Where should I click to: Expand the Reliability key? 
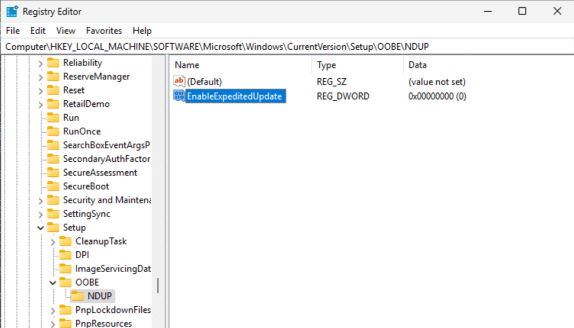coord(40,63)
